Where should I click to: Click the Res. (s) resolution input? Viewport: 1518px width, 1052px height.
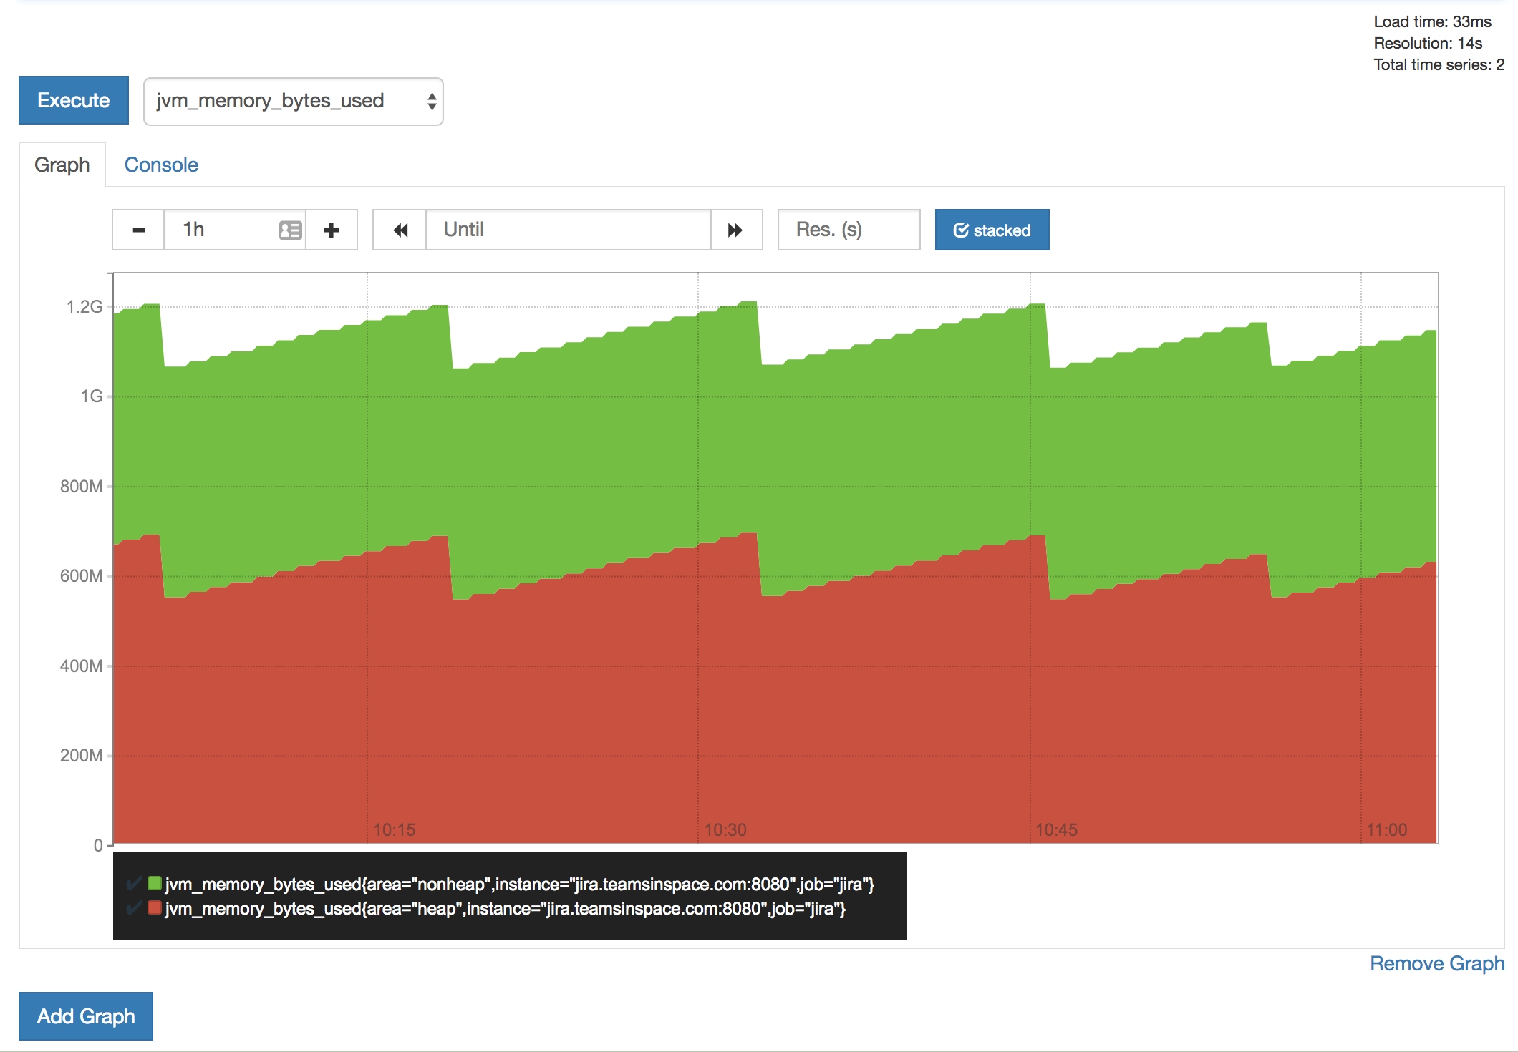point(848,230)
